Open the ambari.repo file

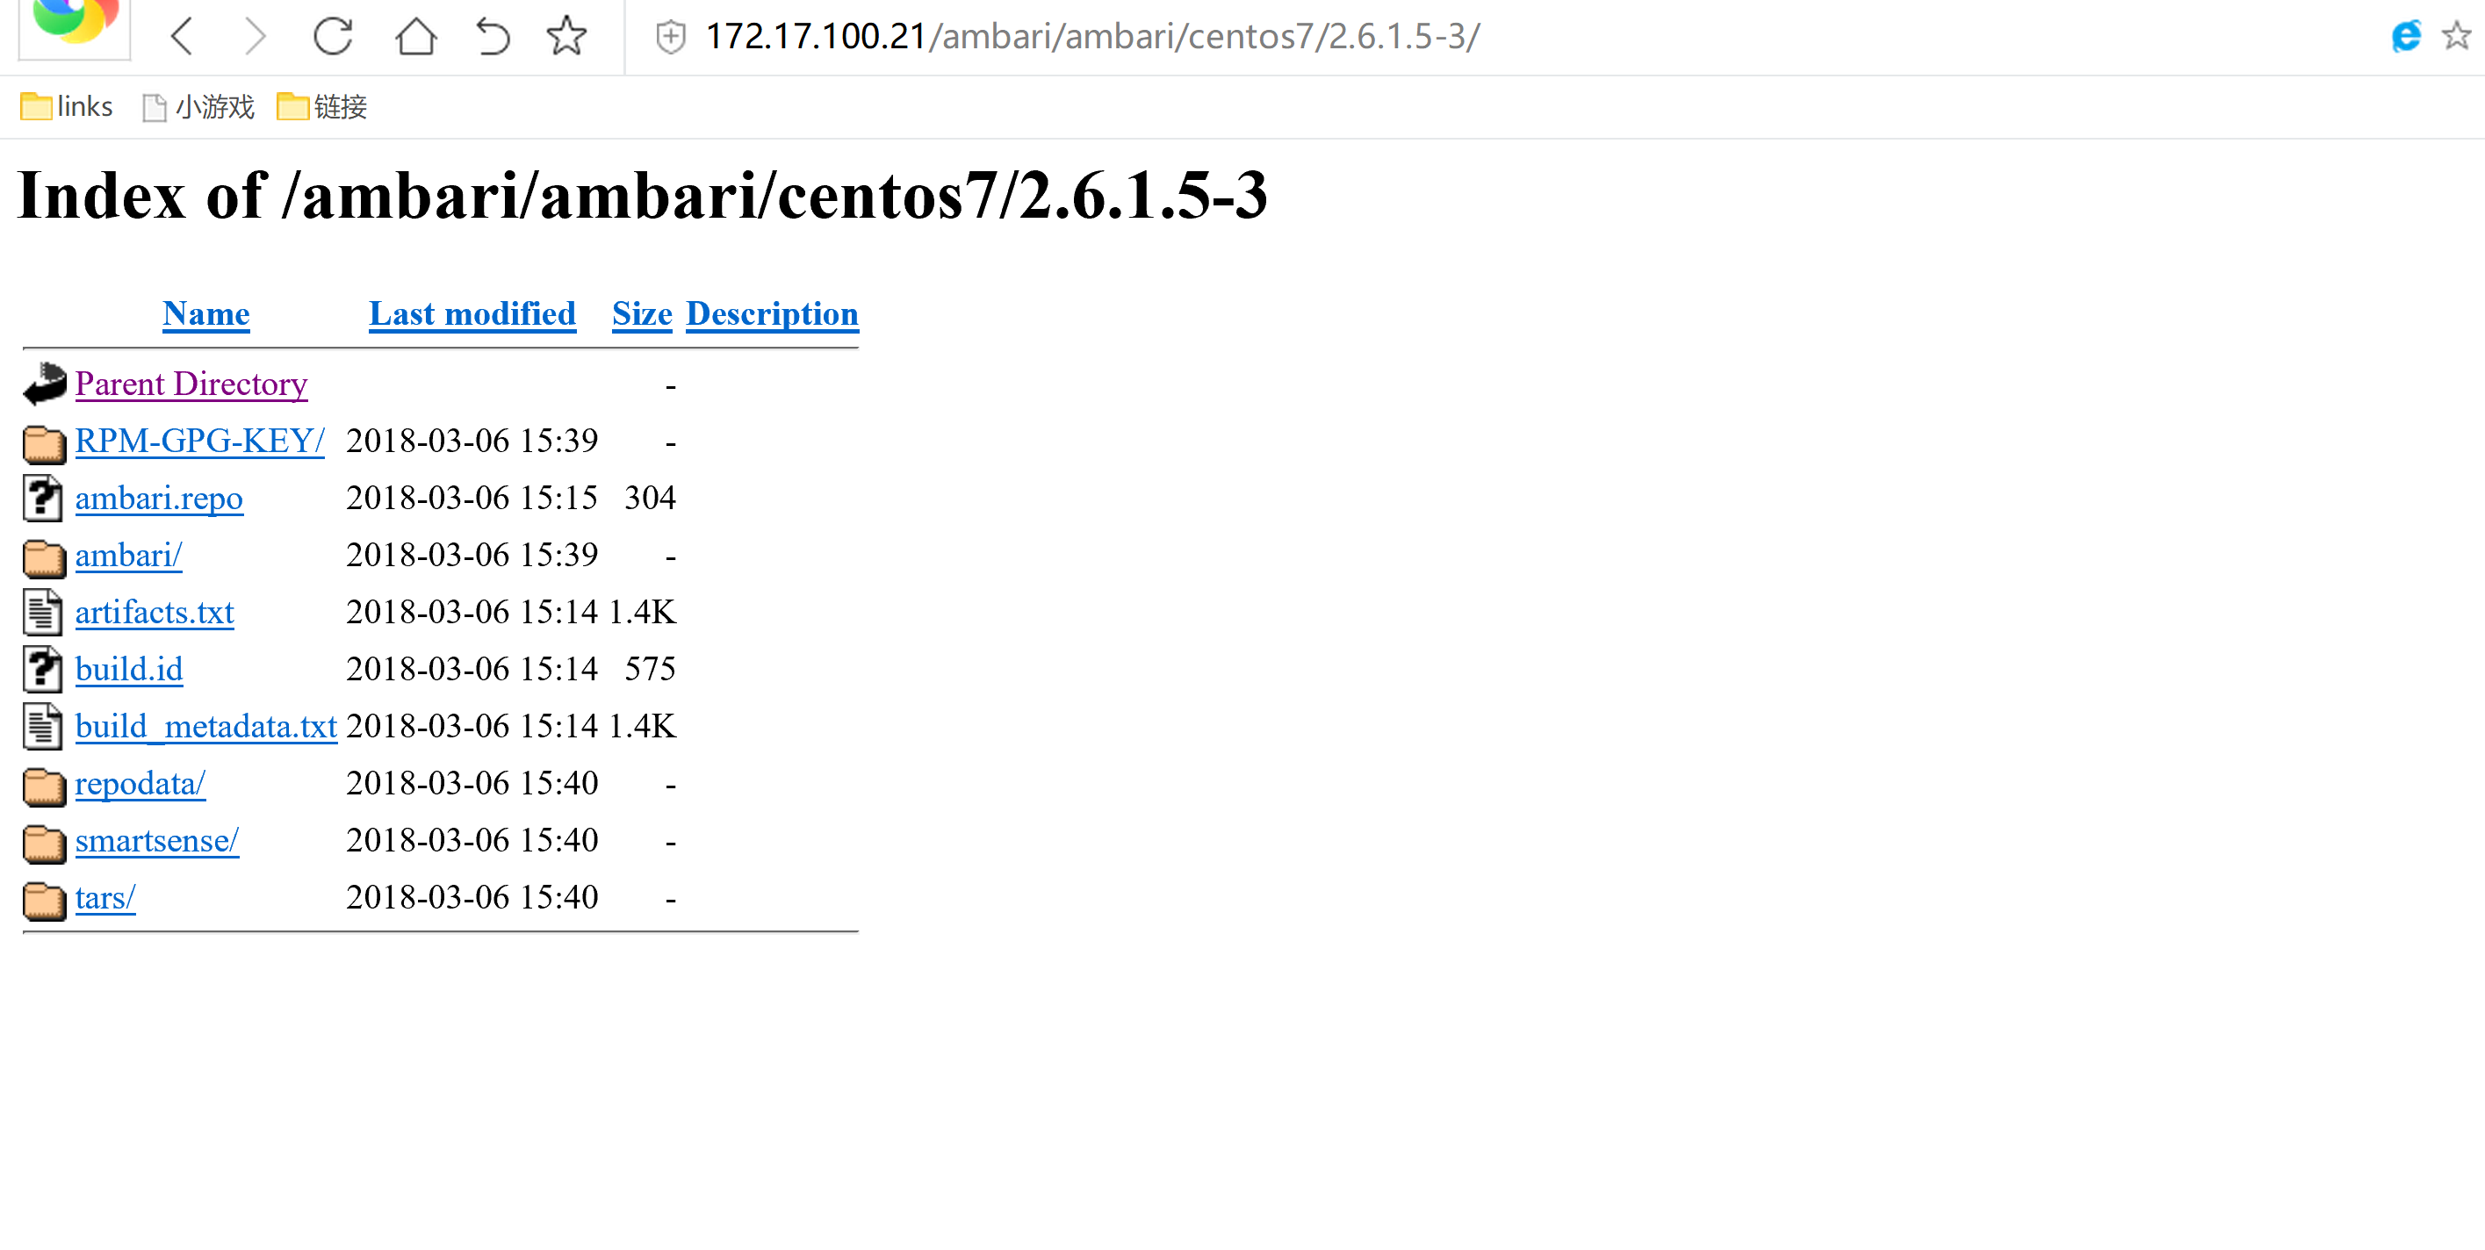(x=158, y=498)
